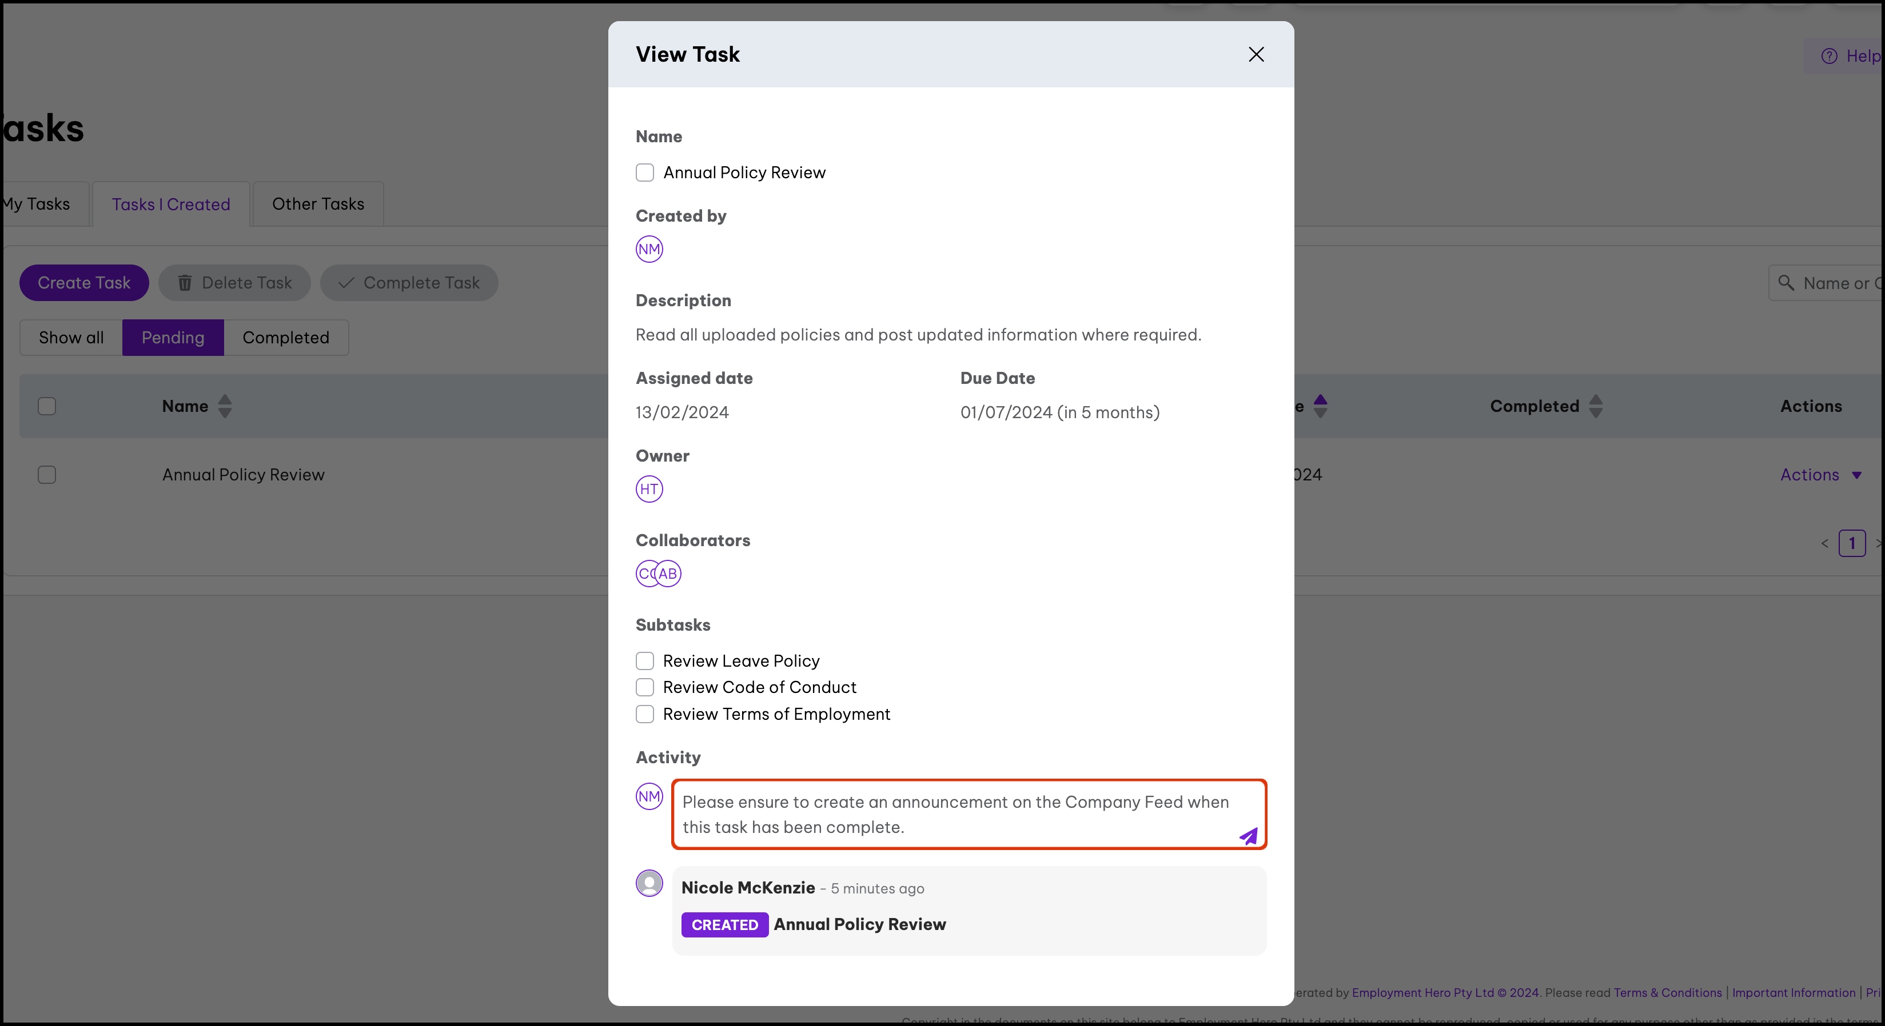The width and height of the screenshot is (1885, 1026).
Task: Click the trash icon on Delete Task
Action: (185, 283)
